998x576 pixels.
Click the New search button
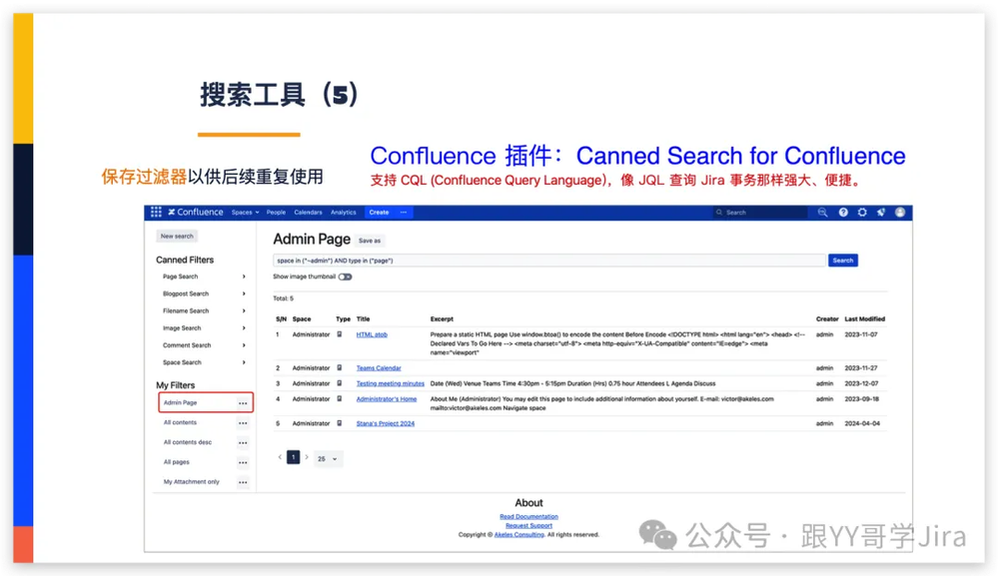[177, 236]
